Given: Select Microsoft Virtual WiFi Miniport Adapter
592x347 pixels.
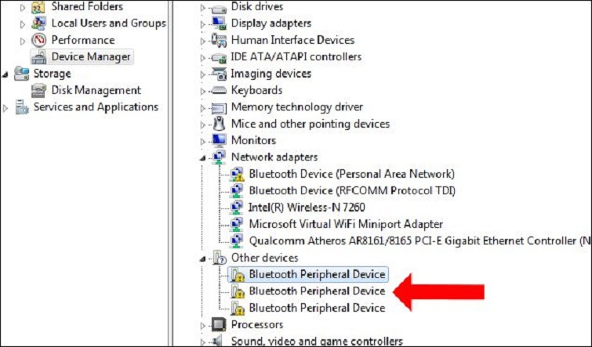Looking at the screenshot, I should tap(346, 224).
